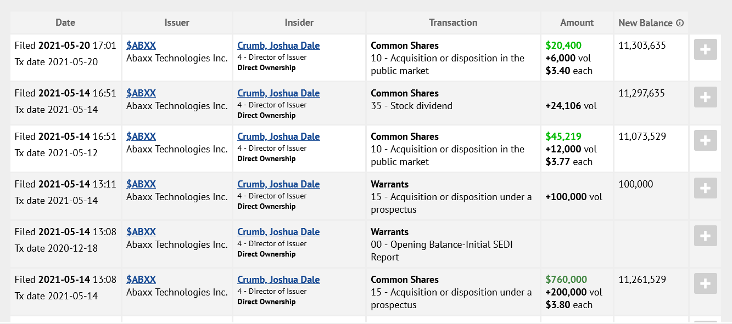
Task: Expand the Opening Balance-Initial SEDI Report row
Action: (706, 236)
